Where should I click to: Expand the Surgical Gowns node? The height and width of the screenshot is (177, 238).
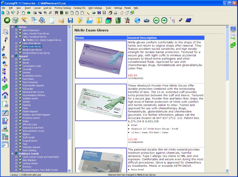[x=16, y=141]
